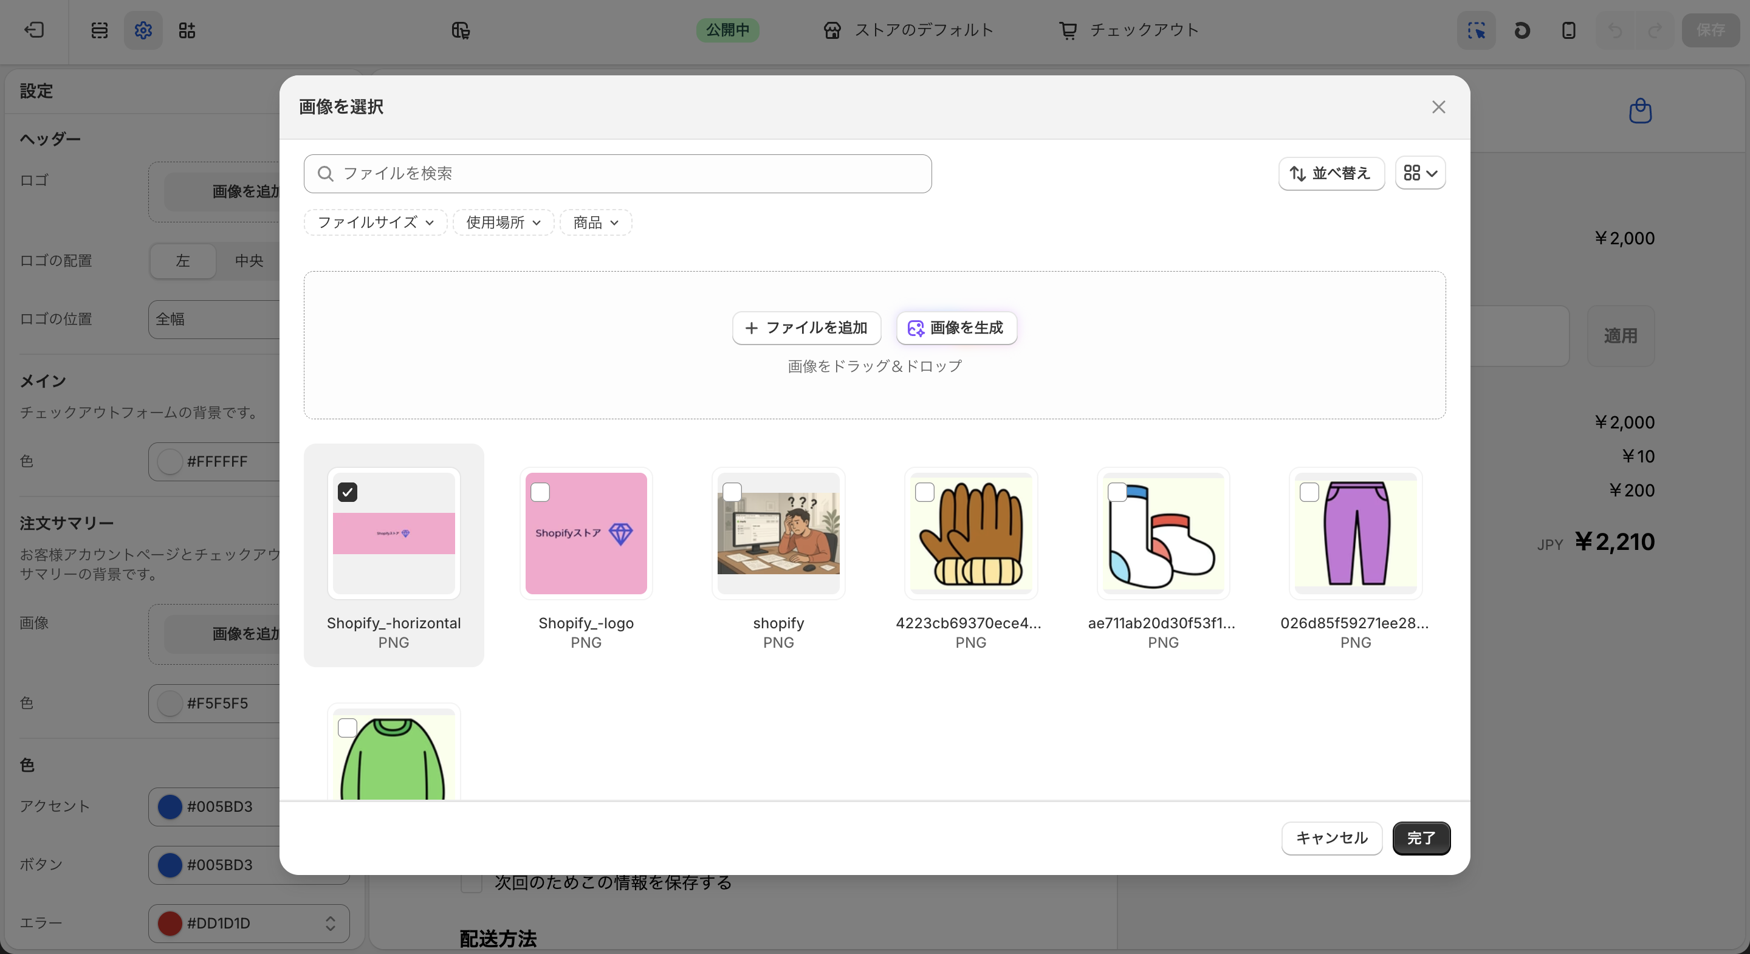
Task: Click the 画像を生成 button
Action: point(956,328)
